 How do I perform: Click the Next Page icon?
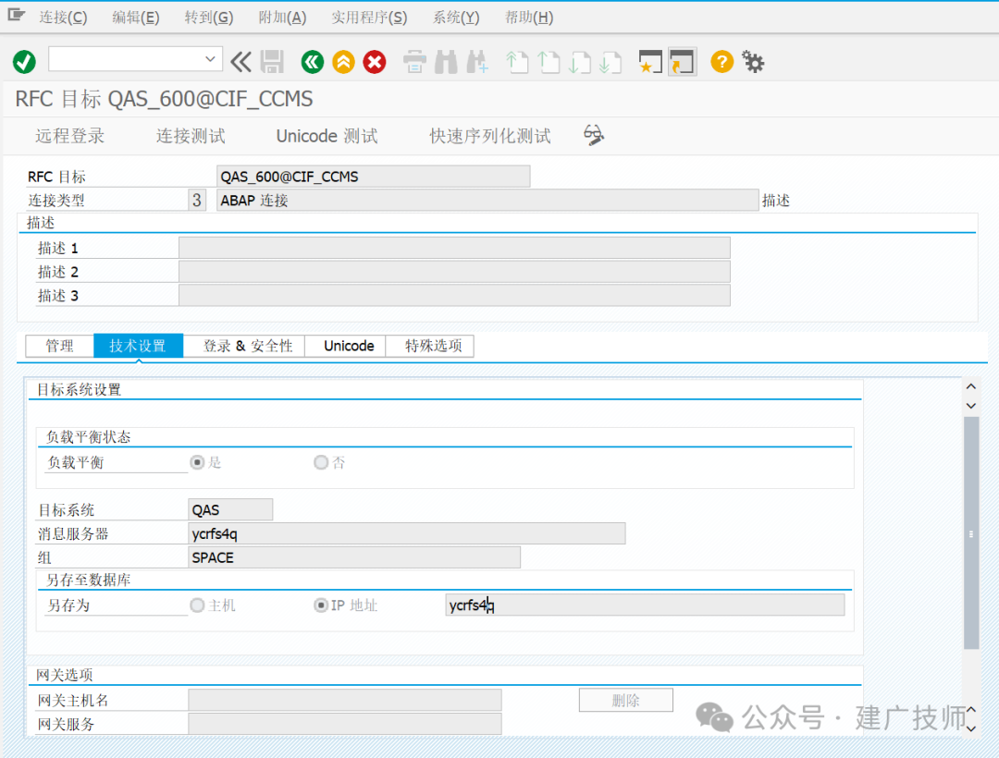tap(580, 62)
